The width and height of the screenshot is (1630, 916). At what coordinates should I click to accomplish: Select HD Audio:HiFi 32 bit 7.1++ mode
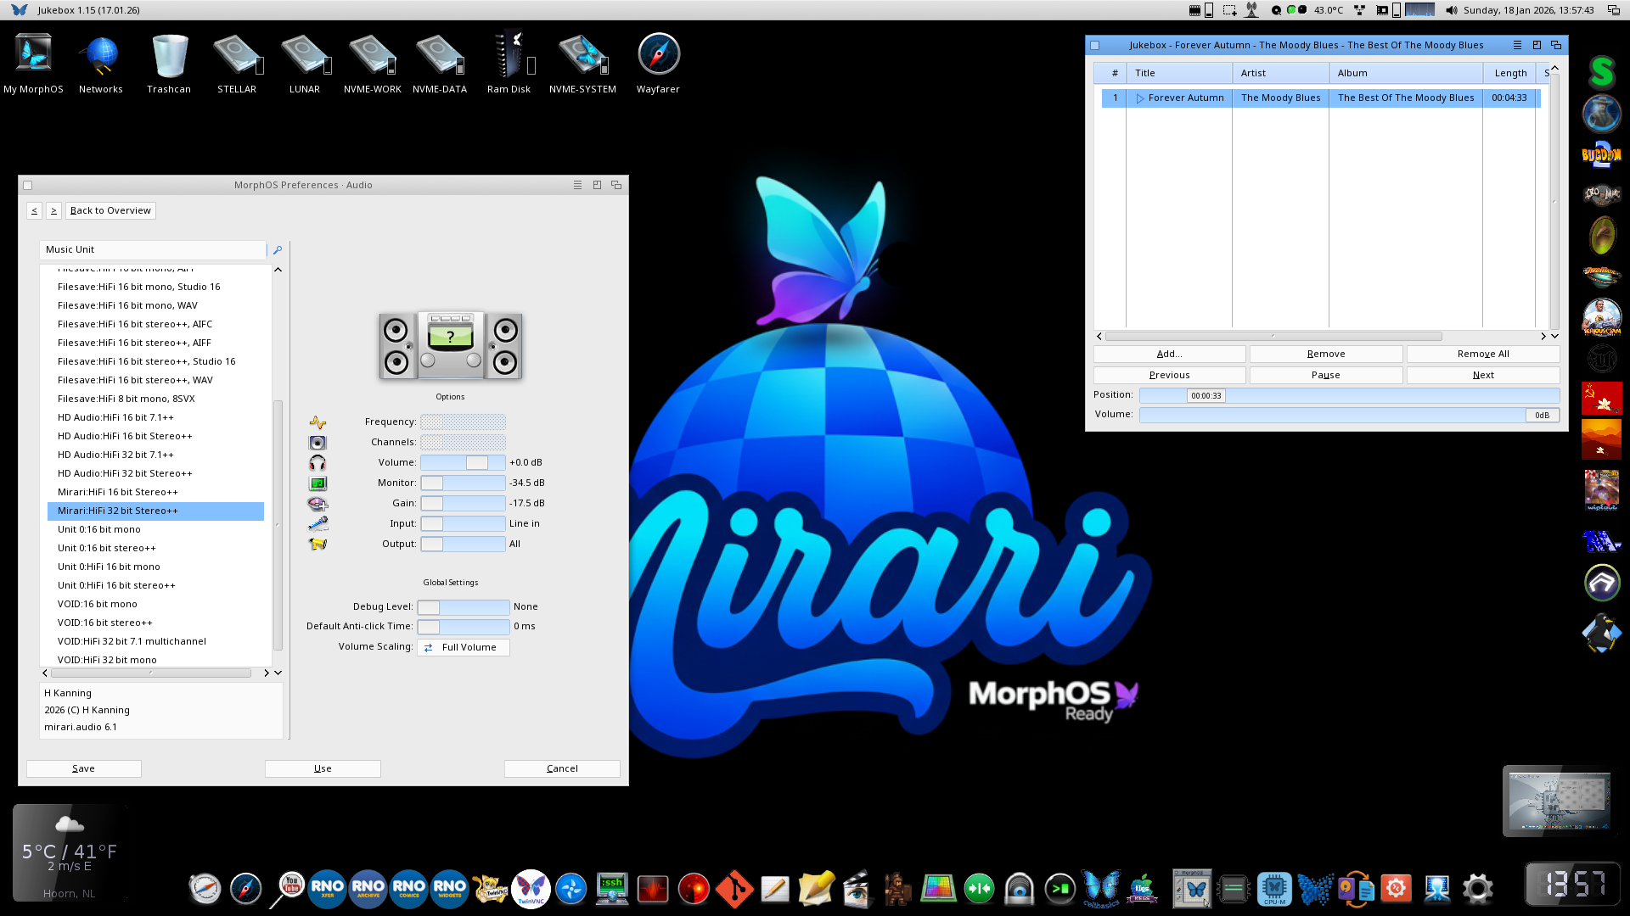115,455
